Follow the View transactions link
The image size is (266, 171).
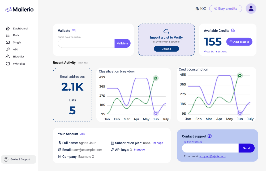[216, 52]
